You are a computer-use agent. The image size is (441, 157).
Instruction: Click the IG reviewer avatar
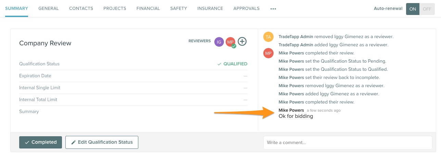tap(219, 42)
